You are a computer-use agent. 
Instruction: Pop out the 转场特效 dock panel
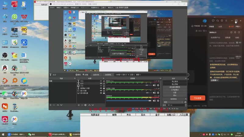point(186,99)
